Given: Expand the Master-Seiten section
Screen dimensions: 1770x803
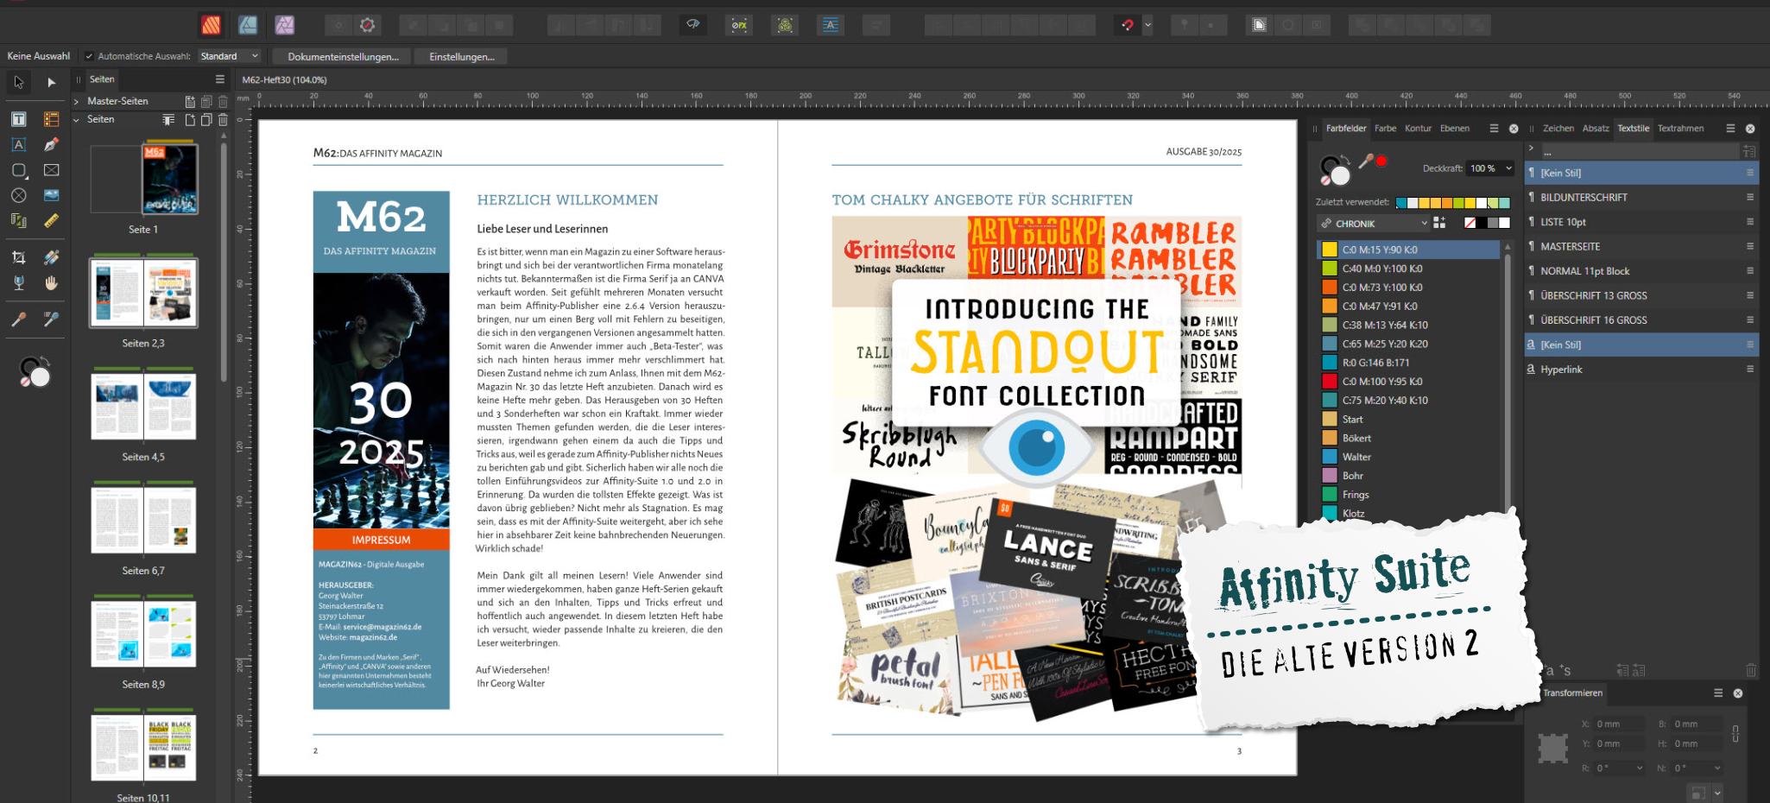Looking at the screenshot, I should click(77, 101).
